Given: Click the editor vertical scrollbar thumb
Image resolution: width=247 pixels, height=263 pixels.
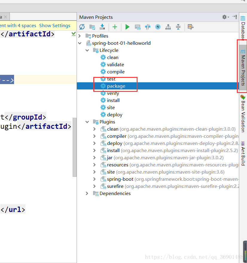Looking at the screenshot, I should point(74,147).
